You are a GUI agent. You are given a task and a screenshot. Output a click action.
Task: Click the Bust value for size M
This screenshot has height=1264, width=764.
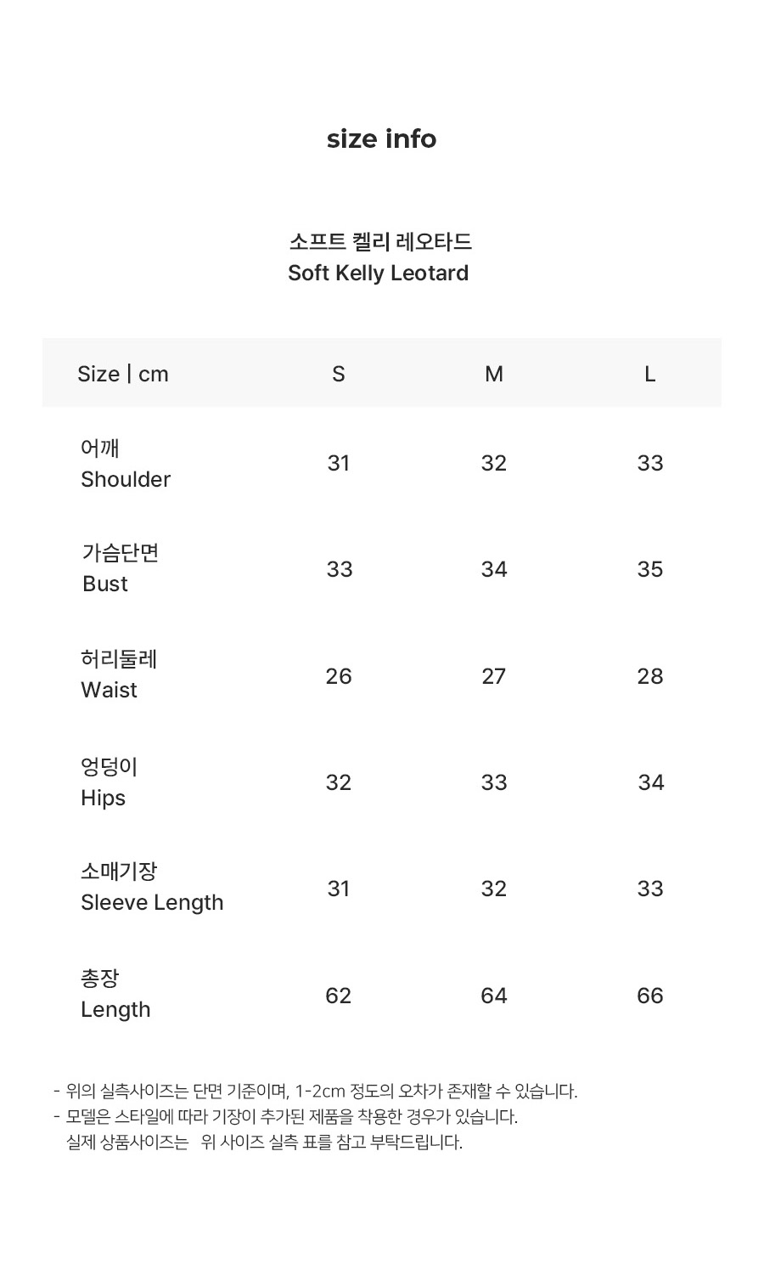click(x=494, y=569)
